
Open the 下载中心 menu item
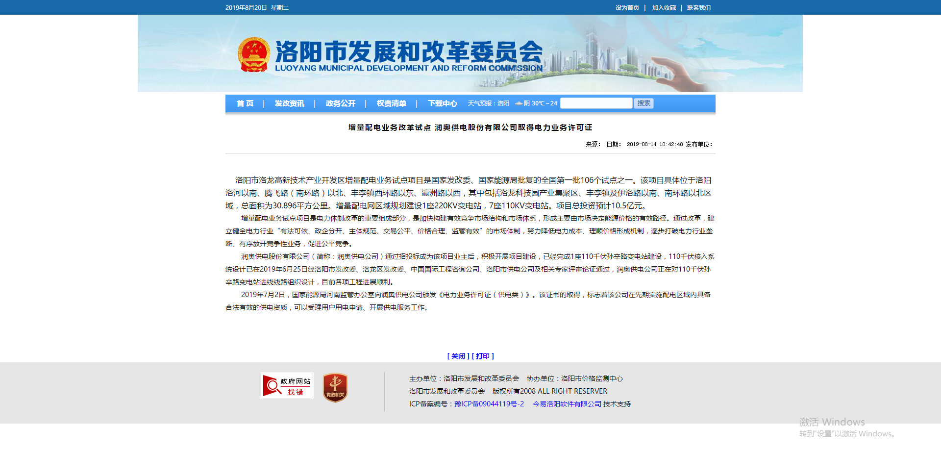pyautogui.click(x=443, y=103)
